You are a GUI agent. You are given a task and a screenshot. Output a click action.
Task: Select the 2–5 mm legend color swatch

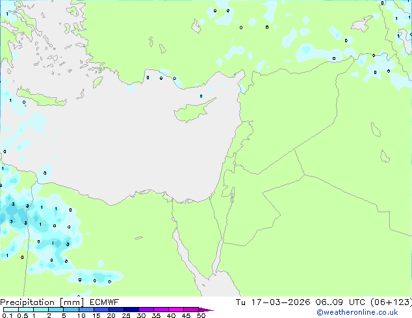pyautogui.click(x=56, y=310)
